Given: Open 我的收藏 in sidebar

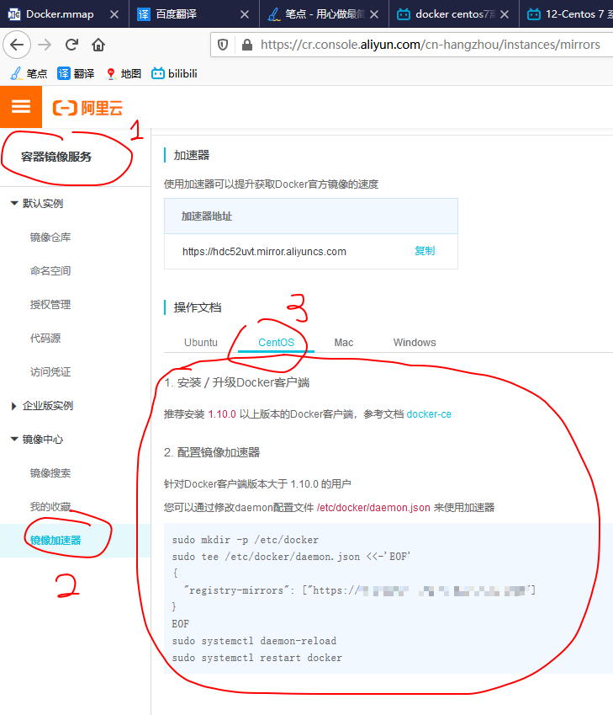Looking at the screenshot, I should pyautogui.click(x=50, y=507).
